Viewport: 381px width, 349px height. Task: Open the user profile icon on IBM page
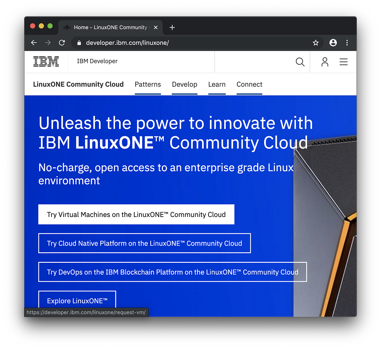tap(324, 62)
